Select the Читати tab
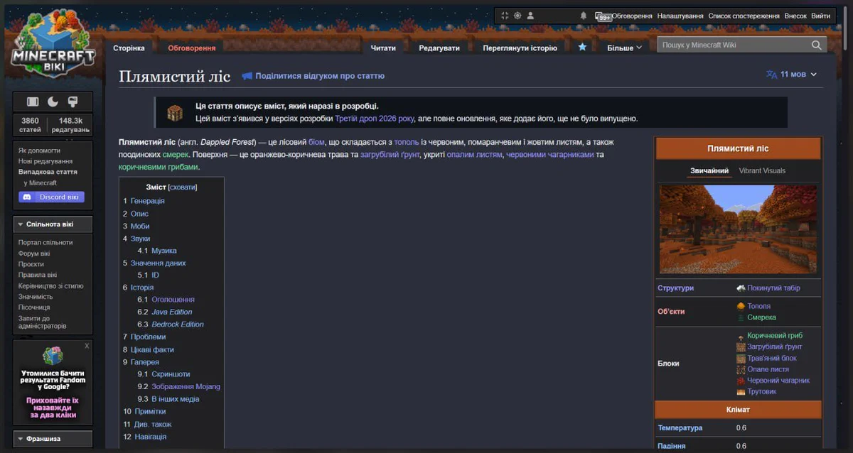The height and width of the screenshot is (453, 853). [383, 48]
